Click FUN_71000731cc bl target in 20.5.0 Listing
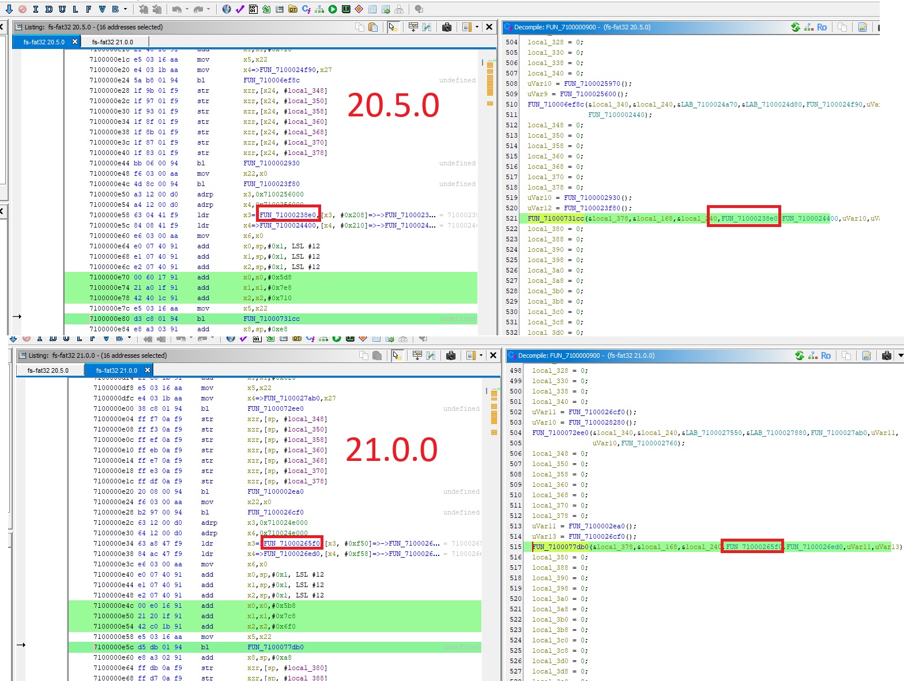Screen dimensions: 904x681 tap(271, 319)
